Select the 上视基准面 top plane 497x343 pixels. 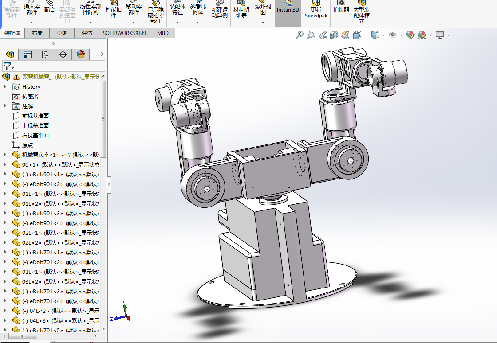[35, 125]
